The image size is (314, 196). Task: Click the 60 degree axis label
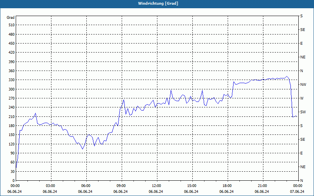coord(13,162)
